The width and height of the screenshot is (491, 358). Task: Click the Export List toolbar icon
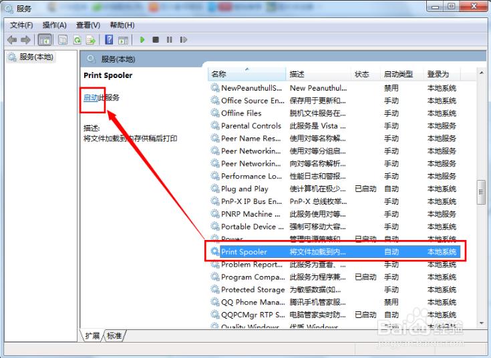click(91, 40)
